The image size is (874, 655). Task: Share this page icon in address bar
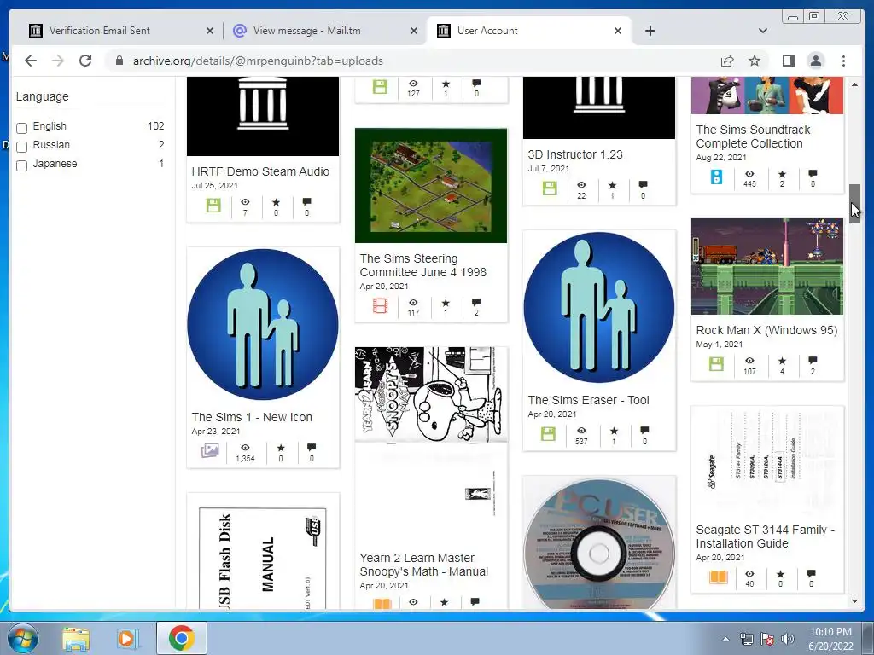727,61
